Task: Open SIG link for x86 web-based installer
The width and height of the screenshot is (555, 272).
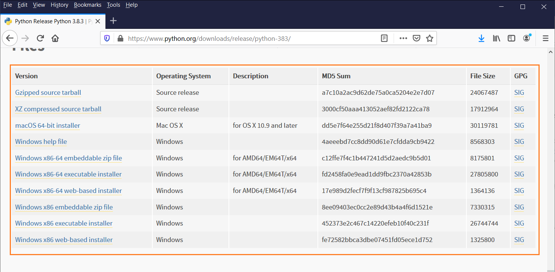Action: tap(519, 240)
